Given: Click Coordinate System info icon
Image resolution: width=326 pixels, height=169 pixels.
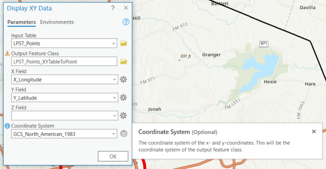Looking at the screenshot, I should pyautogui.click(x=7, y=126).
